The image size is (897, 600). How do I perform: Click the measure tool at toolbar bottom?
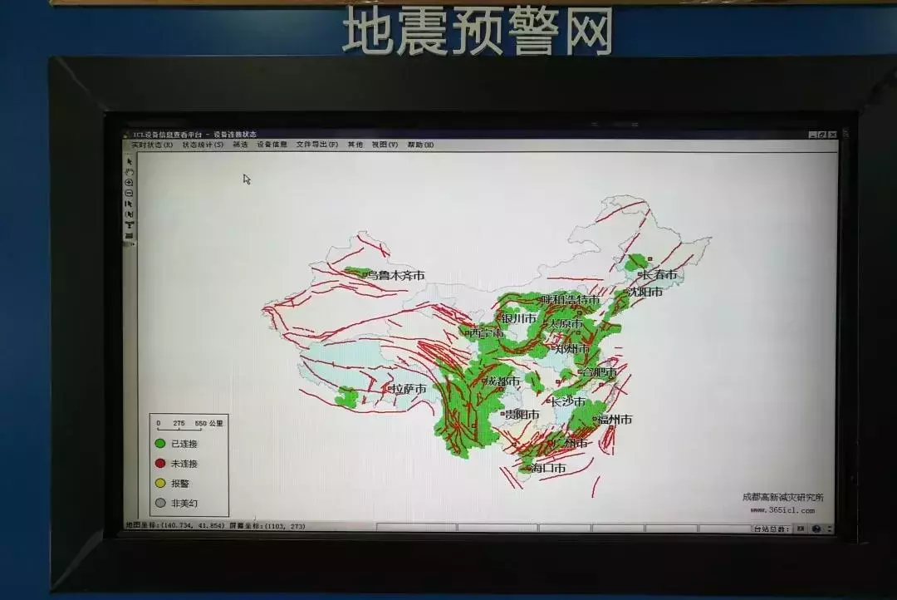(x=130, y=235)
